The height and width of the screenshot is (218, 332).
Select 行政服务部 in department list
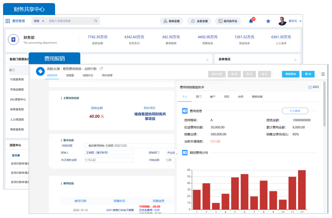coord(17,79)
